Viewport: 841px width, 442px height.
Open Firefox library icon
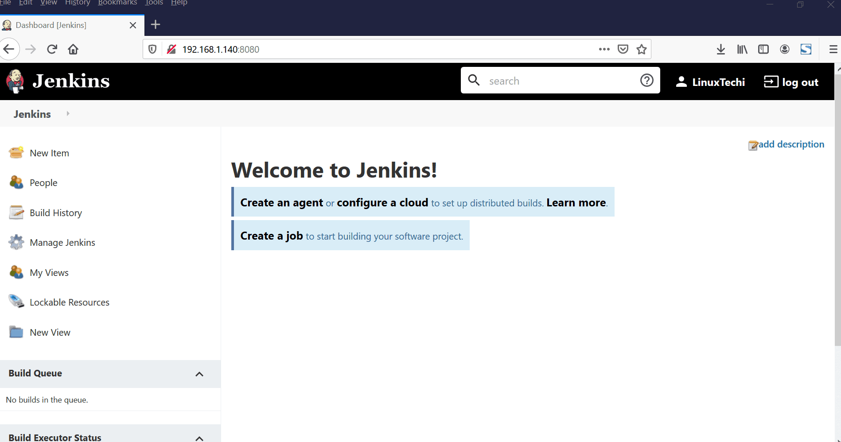[742, 49]
